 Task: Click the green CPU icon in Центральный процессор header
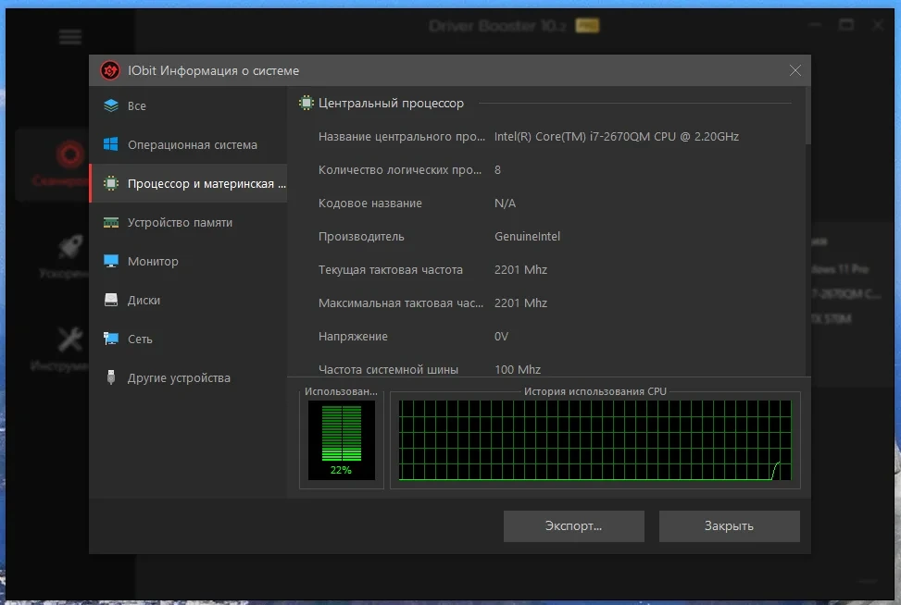[307, 104]
